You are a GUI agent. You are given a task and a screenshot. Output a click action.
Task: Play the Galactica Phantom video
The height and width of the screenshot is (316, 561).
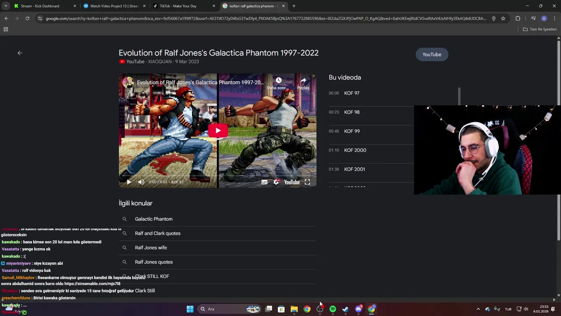(x=218, y=130)
